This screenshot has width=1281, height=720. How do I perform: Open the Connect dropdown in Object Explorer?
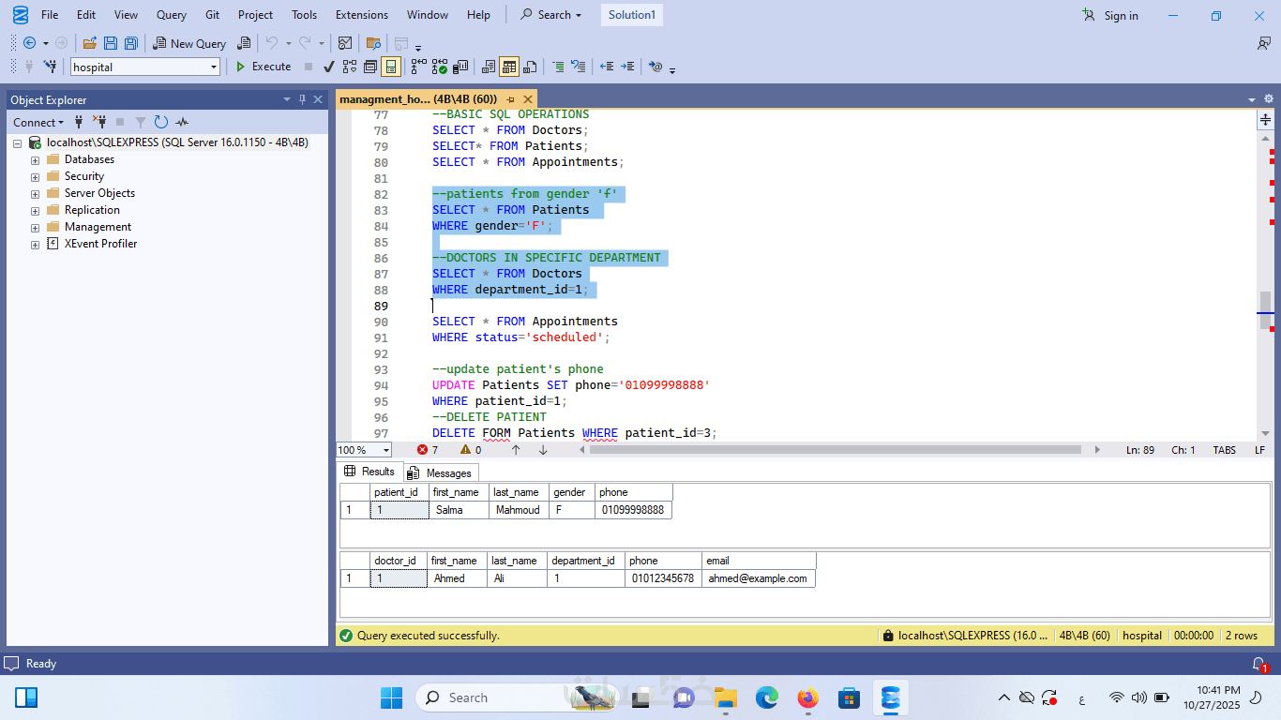point(38,122)
